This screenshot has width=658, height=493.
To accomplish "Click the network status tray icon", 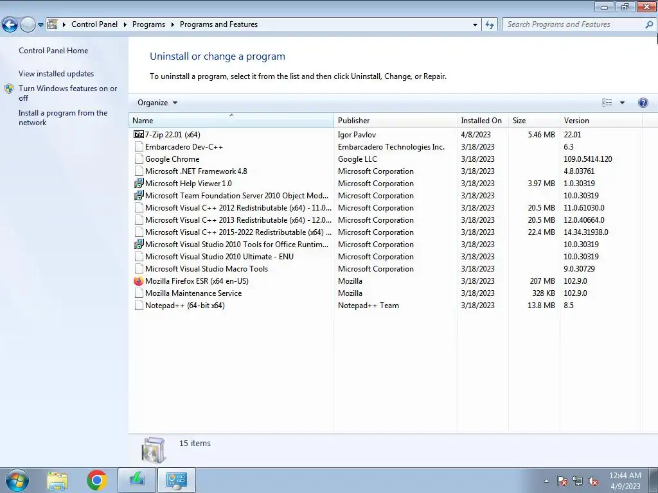I will (x=578, y=481).
